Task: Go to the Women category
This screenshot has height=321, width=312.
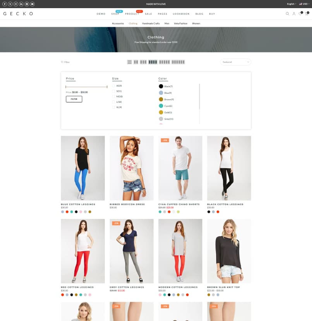Action: coord(196,24)
